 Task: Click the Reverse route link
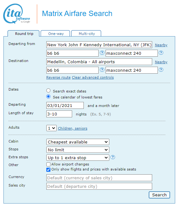pos(59,77)
